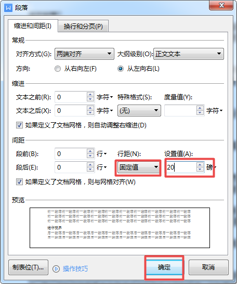Decrease 段后 spacing with down arrow
This screenshot has width=237, height=284.
(90, 170)
